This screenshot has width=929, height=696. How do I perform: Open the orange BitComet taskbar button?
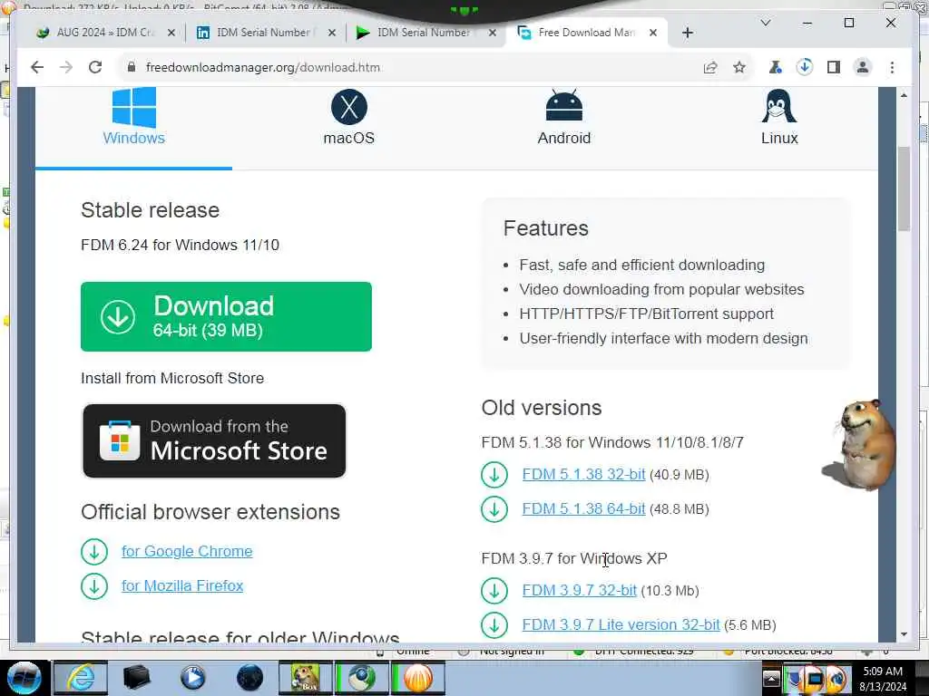point(417,678)
